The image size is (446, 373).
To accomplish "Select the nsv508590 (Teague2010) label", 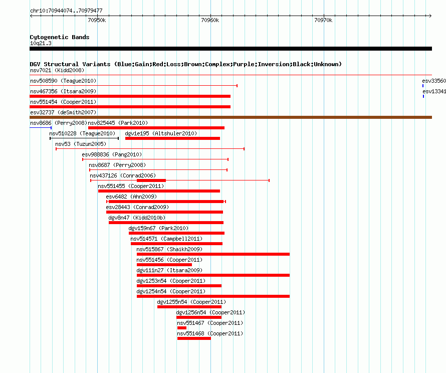I will point(63,81).
